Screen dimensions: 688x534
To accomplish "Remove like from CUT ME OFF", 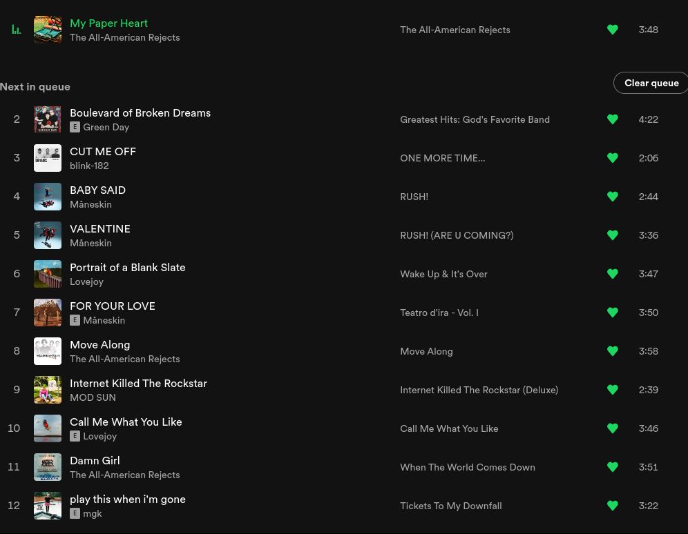I will [x=613, y=158].
